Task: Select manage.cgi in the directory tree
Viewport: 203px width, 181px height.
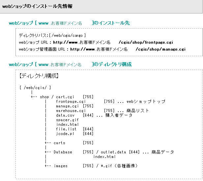Action: (67, 106)
